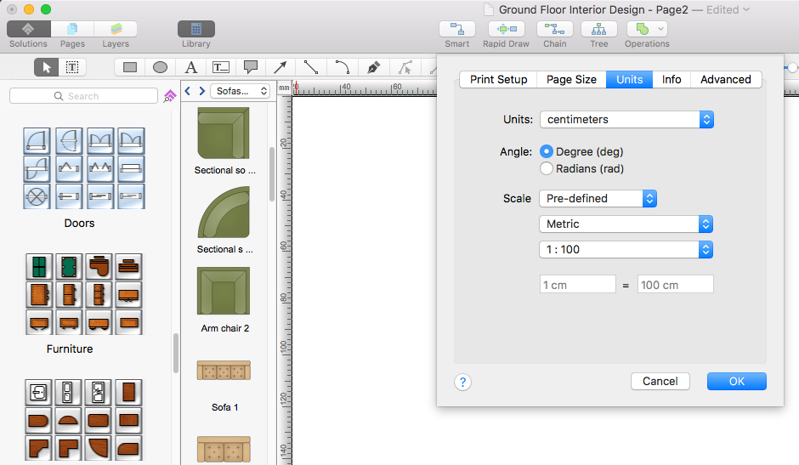Image resolution: width=799 pixels, height=465 pixels.
Task: Open the Units centimeters dropdown
Action: tap(626, 120)
